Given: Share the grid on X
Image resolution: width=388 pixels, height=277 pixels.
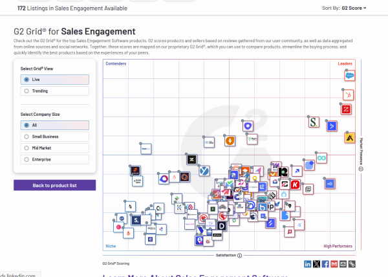Looking at the screenshot, I should 316,264.
